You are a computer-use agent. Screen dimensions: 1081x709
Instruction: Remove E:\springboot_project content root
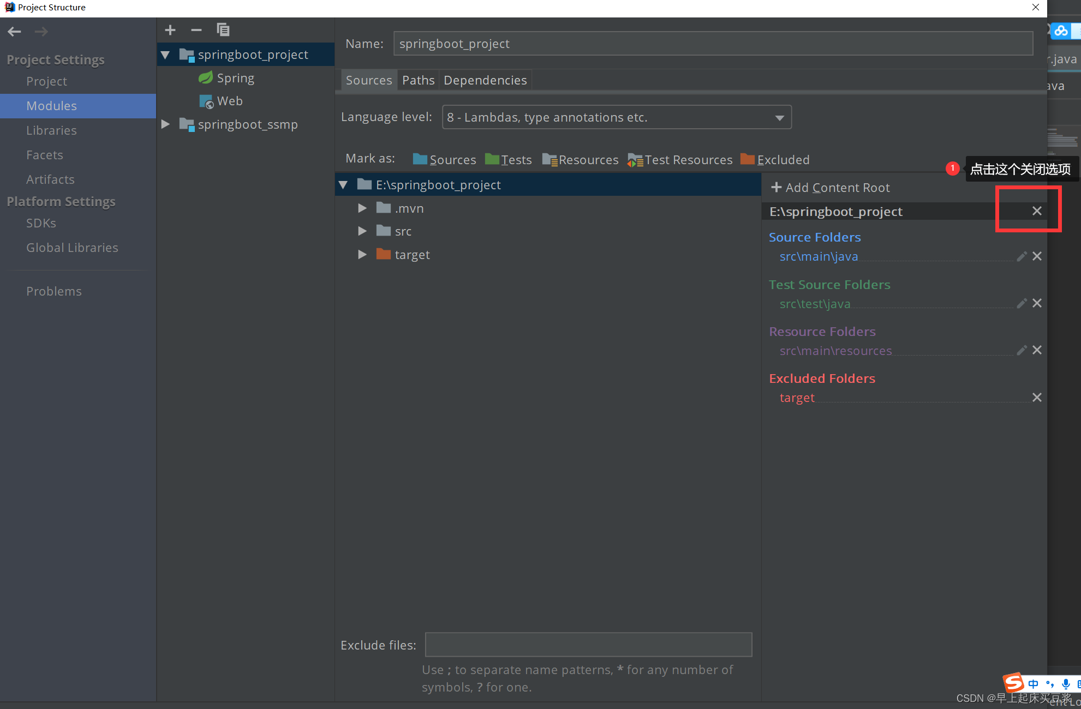[1037, 211]
